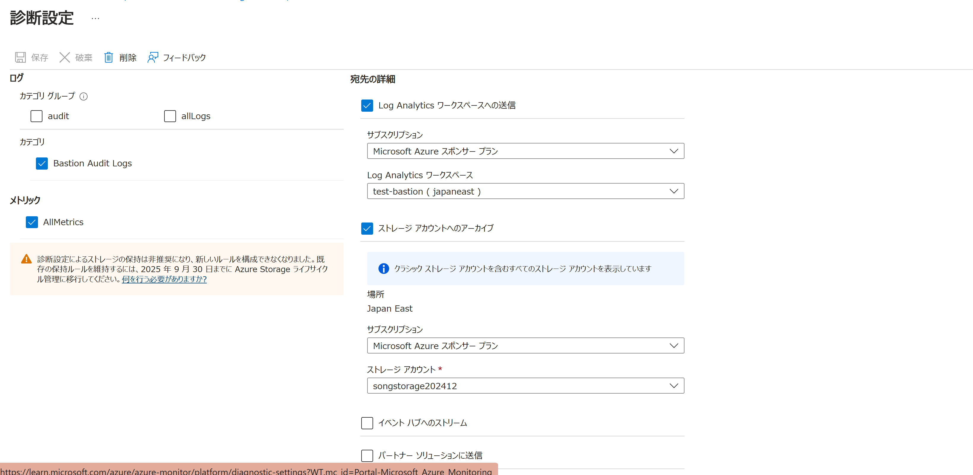Screen dimensions: 973x475
Task: Click the discard (破棄) X icon
Action: 65,57
